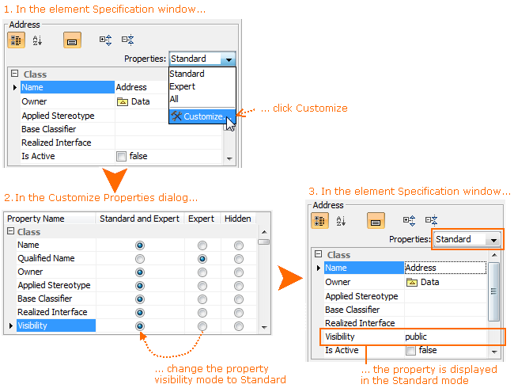Click Property Name column header
This screenshot has width=514, height=388.
click(x=50, y=219)
